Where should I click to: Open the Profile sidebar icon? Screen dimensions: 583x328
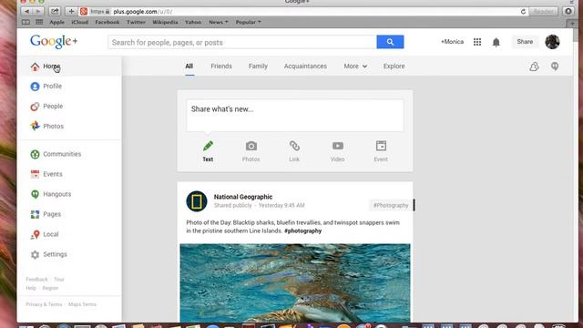coord(35,87)
